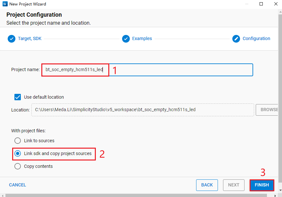Select the Configuration step label
282x197 pixels.
point(256,38)
